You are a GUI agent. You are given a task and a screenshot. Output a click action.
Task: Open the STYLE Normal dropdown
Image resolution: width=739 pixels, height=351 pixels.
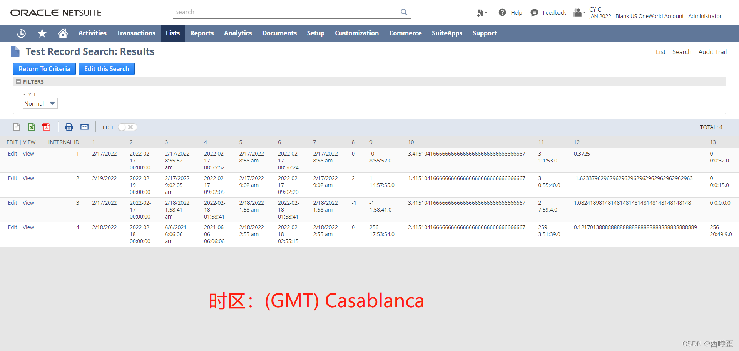click(x=40, y=103)
